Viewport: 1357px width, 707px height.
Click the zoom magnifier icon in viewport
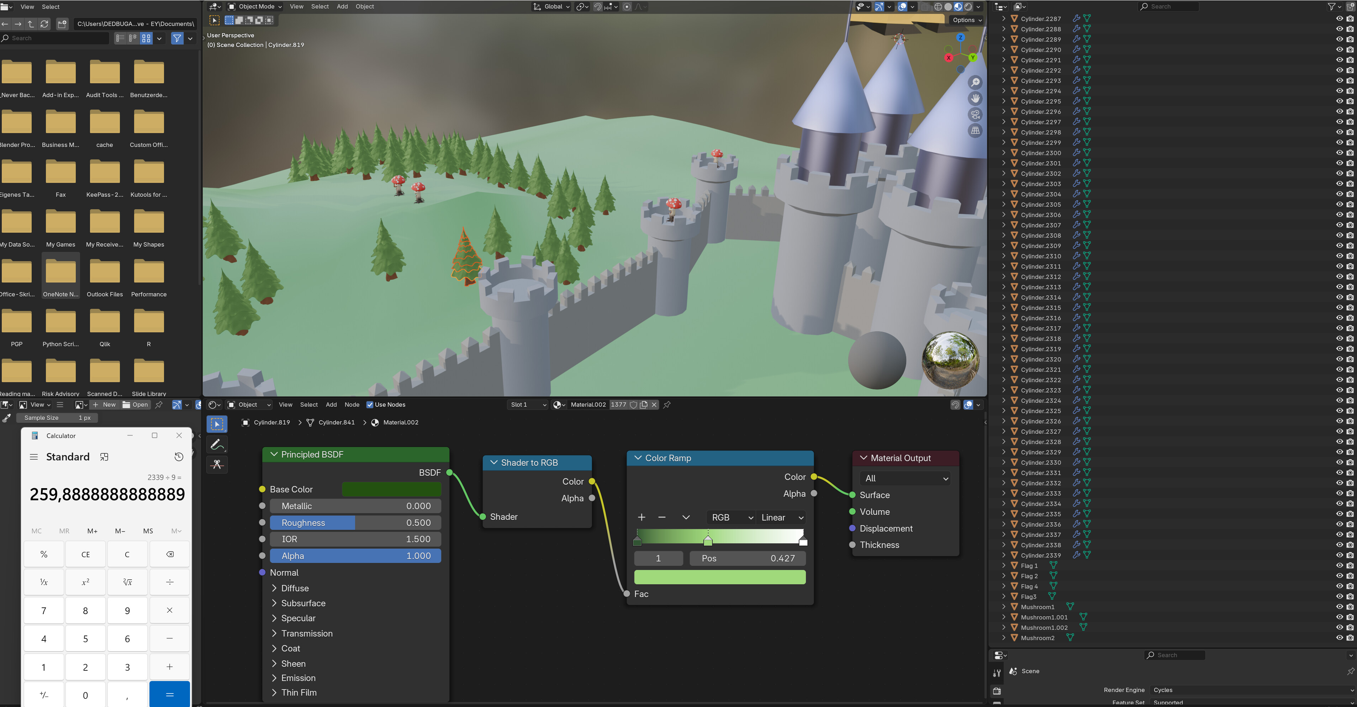976,83
